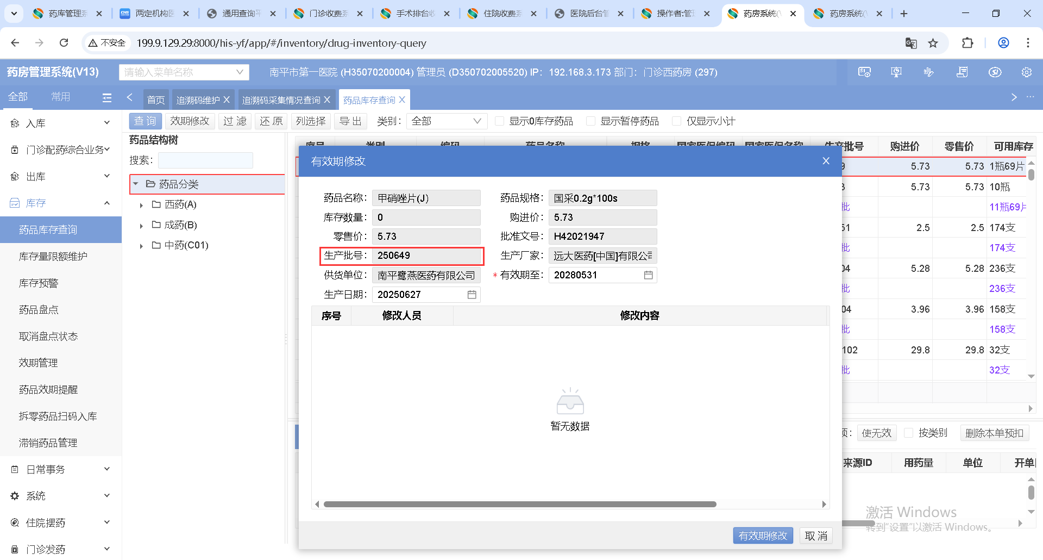Click 取消 in the dialog
This screenshot has width=1043, height=560.
(816, 536)
